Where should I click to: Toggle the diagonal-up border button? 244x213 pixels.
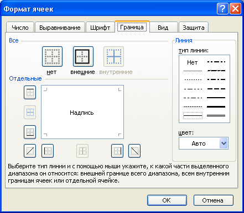(30, 151)
